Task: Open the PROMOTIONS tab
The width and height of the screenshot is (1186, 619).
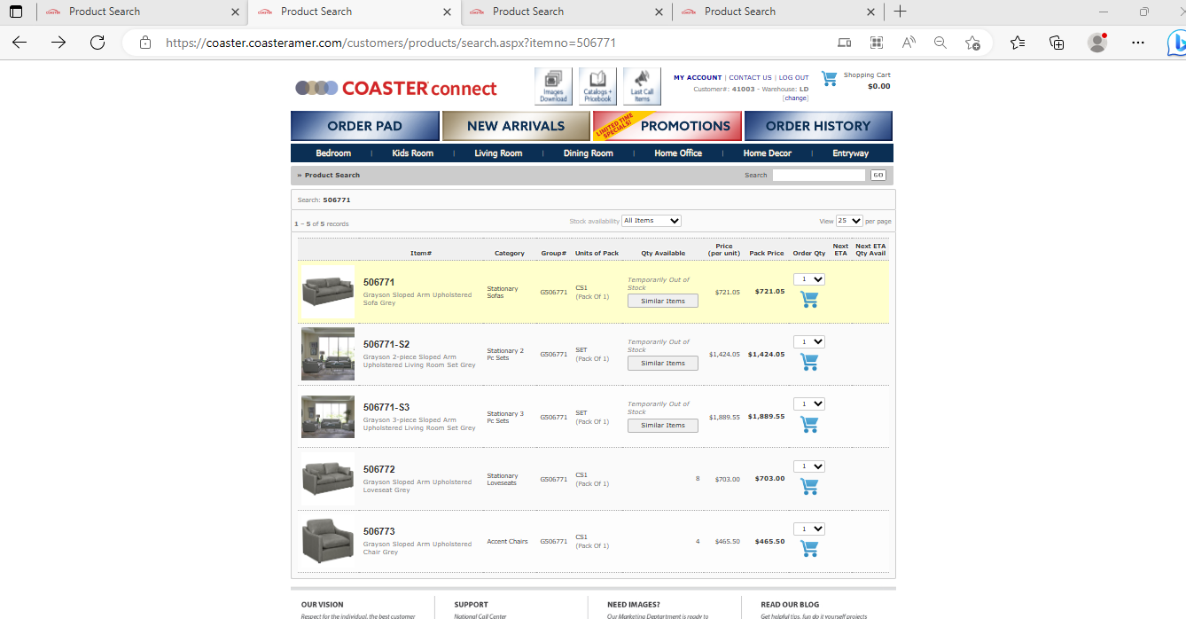Action: 667,126
